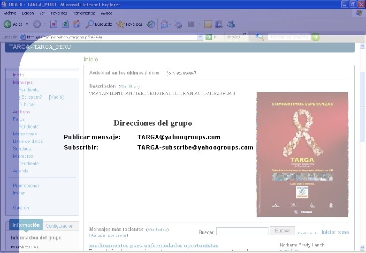Open Base de datos in sidebar

coord(28,141)
